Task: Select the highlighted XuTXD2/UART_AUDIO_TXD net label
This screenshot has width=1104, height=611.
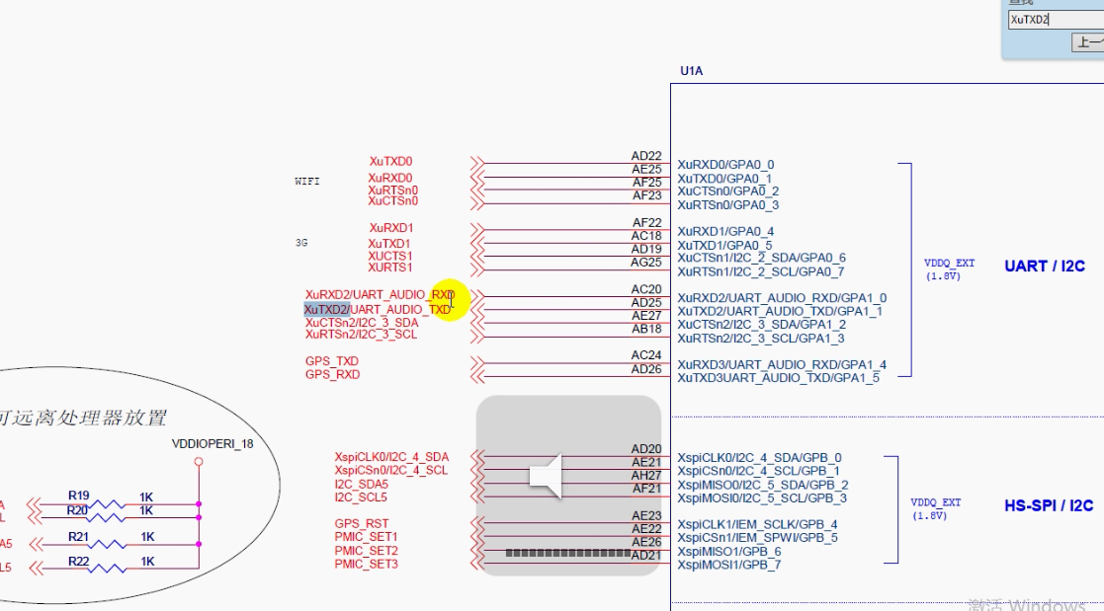Action: pyautogui.click(x=380, y=308)
